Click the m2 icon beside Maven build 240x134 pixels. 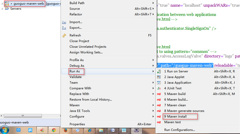click(x=159, y=94)
